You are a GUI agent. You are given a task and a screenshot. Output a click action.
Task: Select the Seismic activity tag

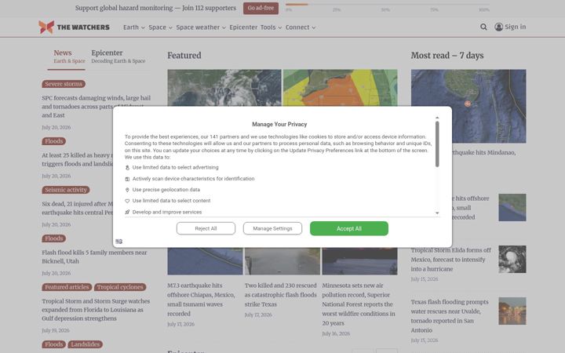tap(66, 190)
